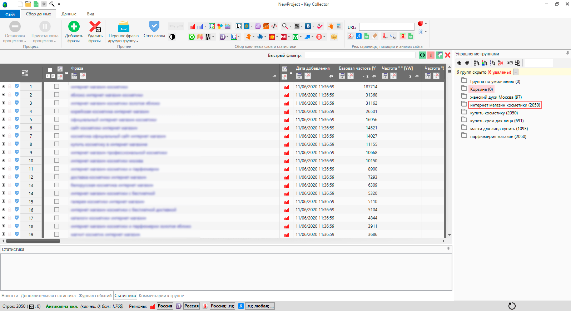Tick the checkbox in row 1

(x=56, y=87)
